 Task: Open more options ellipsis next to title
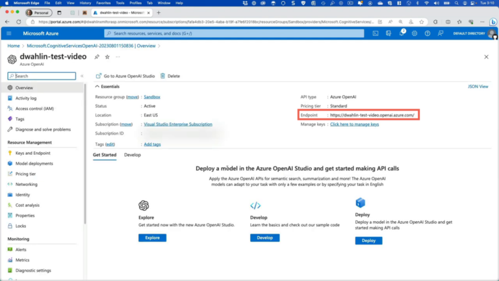118,57
